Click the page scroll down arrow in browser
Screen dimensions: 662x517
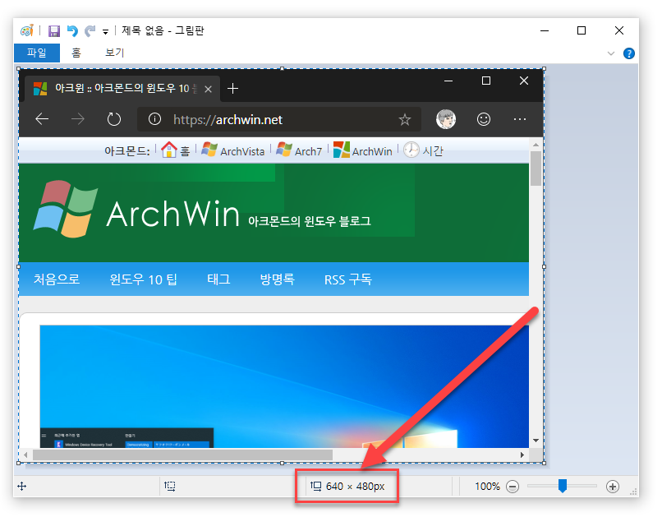[536, 441]
